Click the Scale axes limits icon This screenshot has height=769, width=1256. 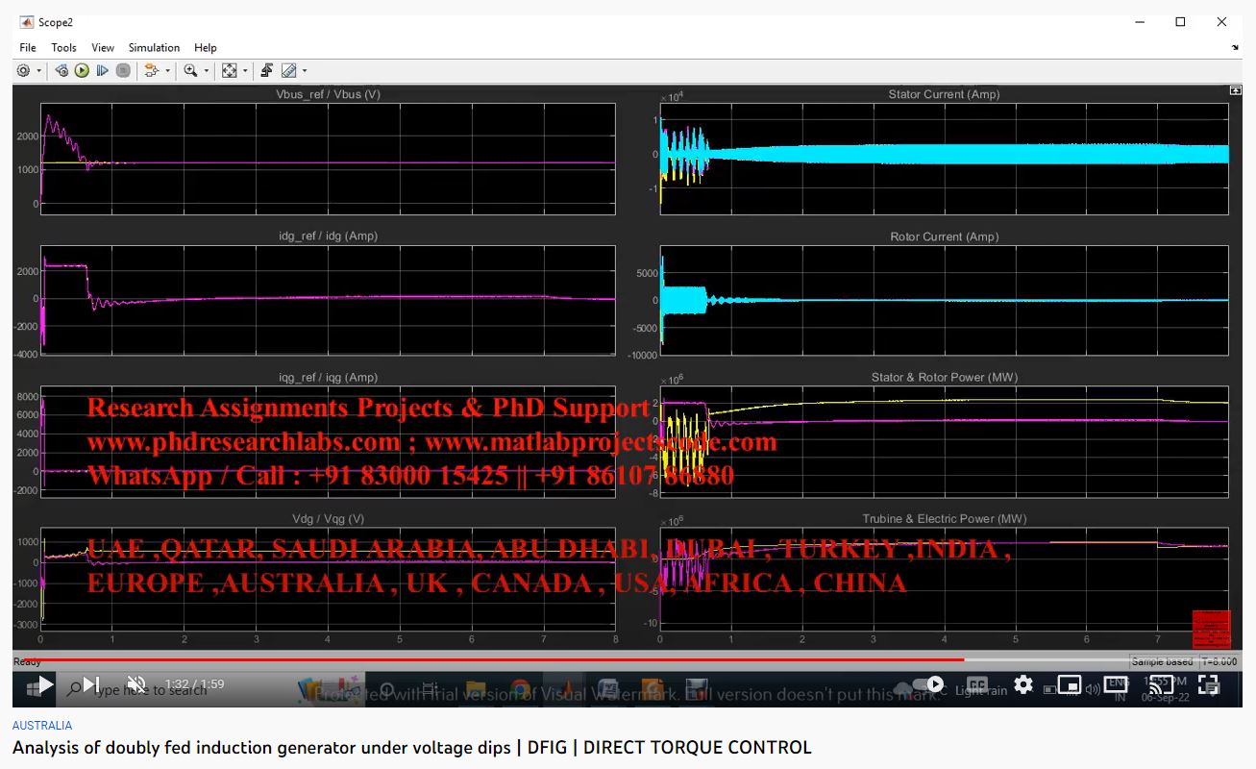click(229, 70)
